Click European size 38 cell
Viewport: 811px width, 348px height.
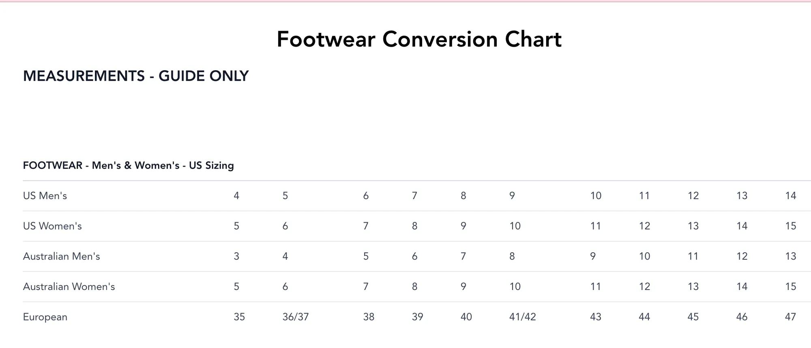point(369,317)
